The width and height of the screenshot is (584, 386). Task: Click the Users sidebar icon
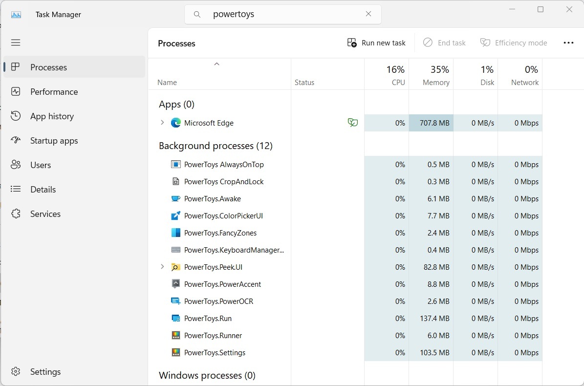(16, 165)
